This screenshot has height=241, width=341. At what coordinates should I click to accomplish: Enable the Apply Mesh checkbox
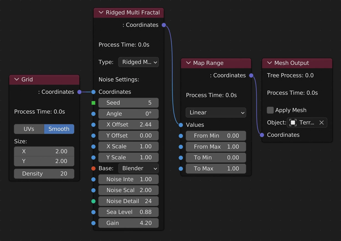pos(270,110)
